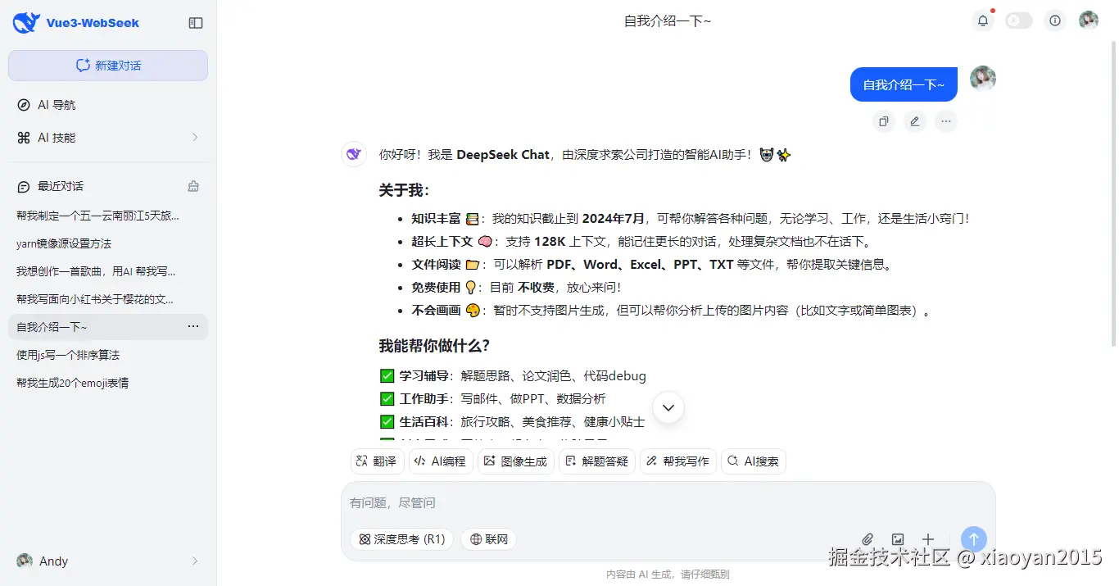Expand the Andy account menu
This screenshot has width=1119, height=586.
[x=108, y=561]
